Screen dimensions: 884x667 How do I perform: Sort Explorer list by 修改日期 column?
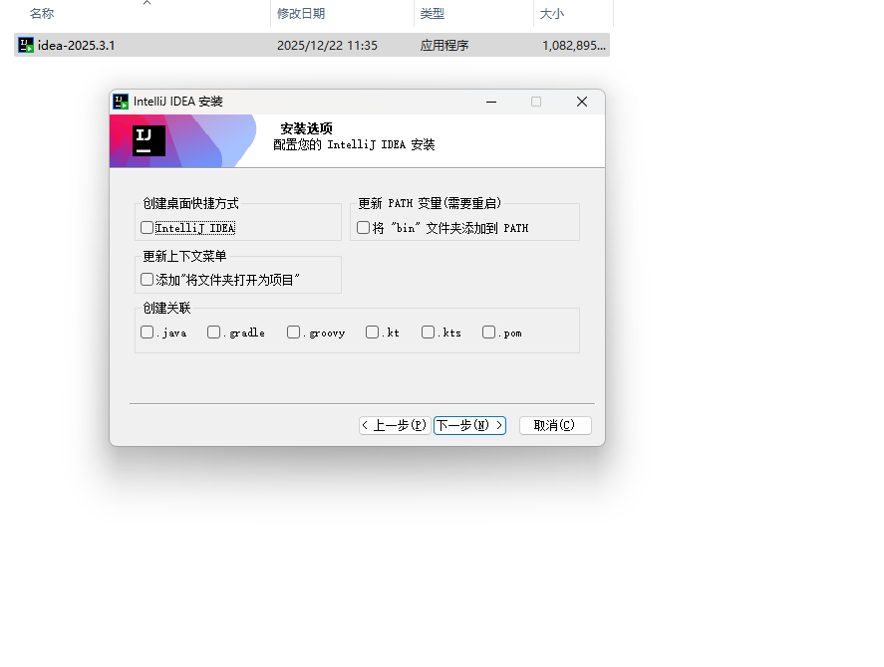301,14
